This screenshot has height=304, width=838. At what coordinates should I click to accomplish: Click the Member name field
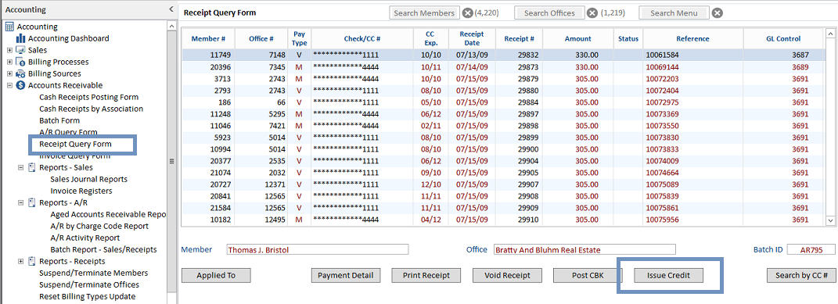coord(318,249)
